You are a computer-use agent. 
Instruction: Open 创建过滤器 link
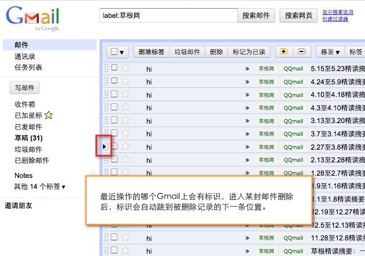point(335,19)
